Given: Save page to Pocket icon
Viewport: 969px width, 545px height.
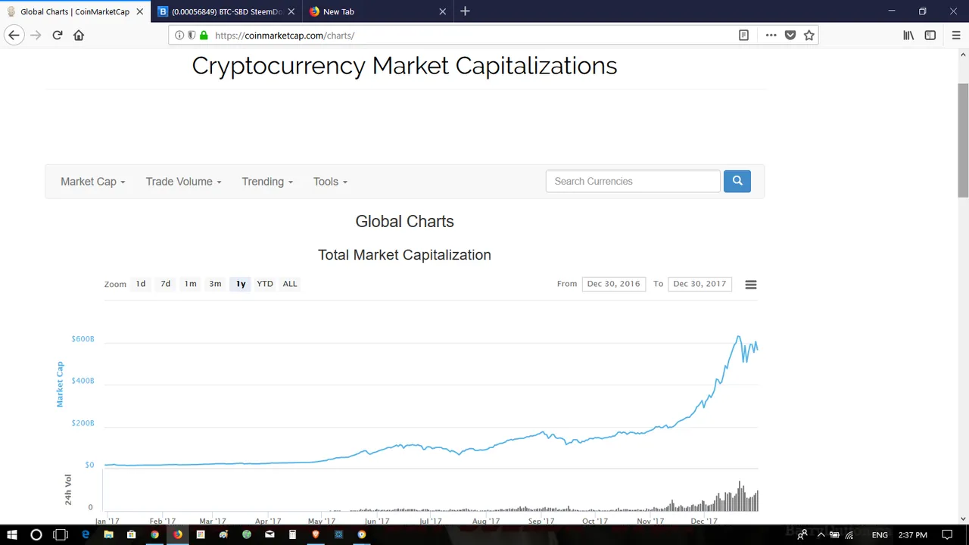Looking at the screenshot, I should point(790,35).
